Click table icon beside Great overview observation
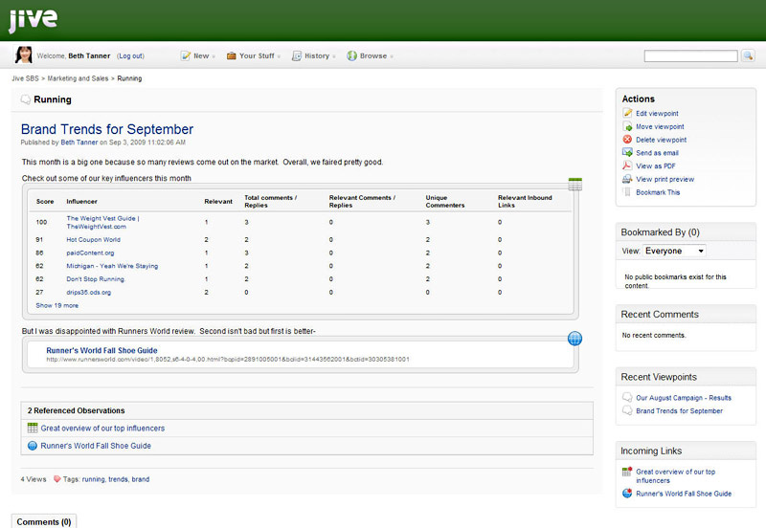Screen dimensions: 766x528 [x=33, y=428]
